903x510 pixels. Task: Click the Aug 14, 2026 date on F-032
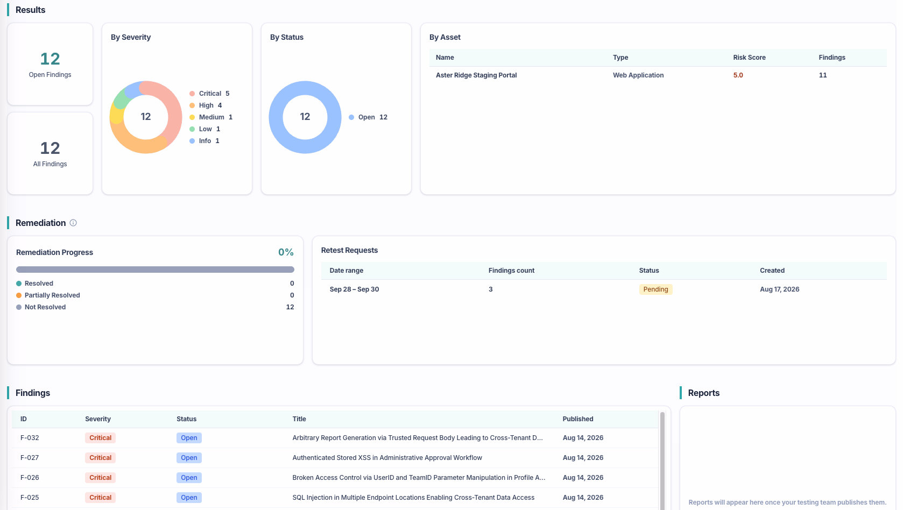[x=583, y=438]
